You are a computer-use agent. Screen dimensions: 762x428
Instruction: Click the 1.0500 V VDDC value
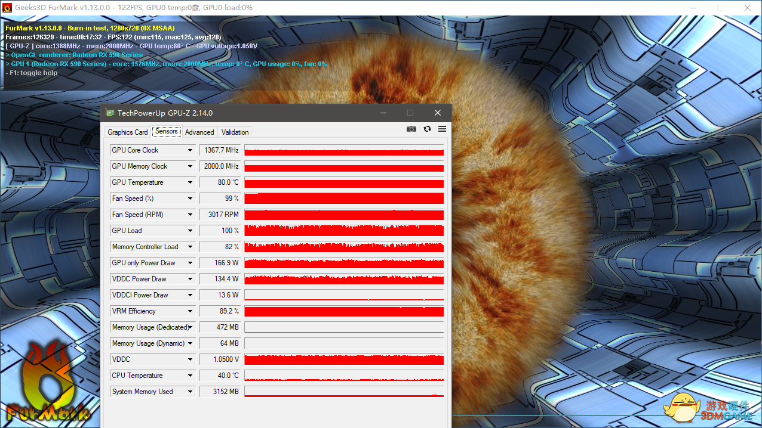coord(220,359)
